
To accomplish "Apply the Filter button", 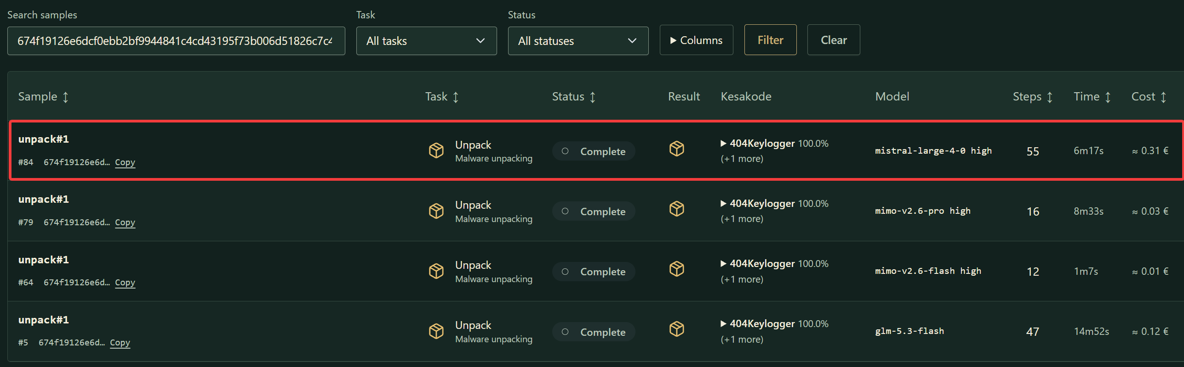I will [770, 40].
